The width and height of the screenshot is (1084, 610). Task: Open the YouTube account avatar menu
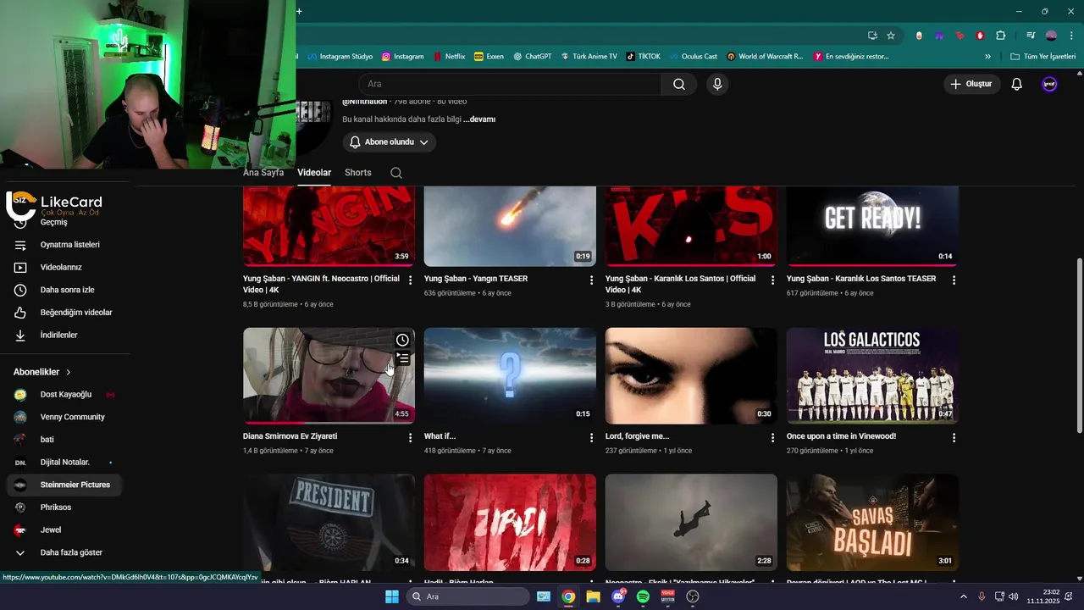click(1049, 84)
